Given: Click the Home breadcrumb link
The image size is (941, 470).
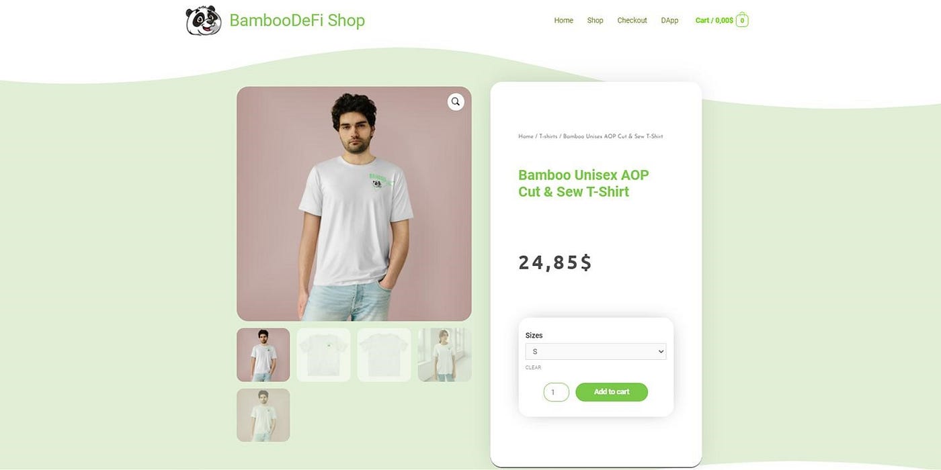Looking at the screenshot, I should [526, 136].
